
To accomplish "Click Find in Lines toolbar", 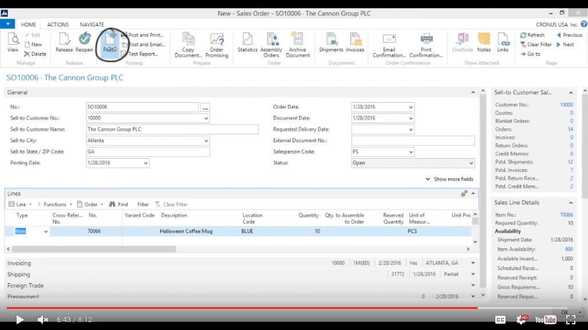I will [x=119, y=204].
